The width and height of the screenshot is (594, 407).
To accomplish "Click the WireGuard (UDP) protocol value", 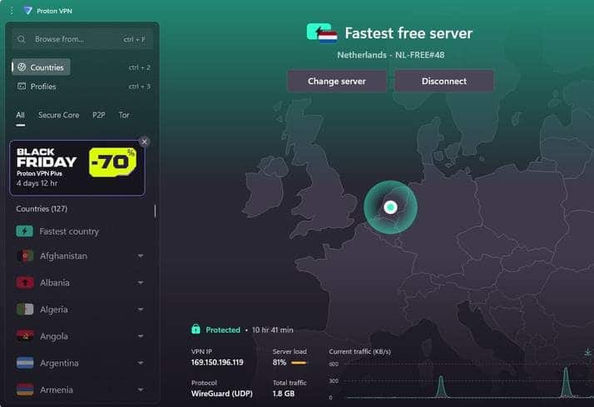I will (x=221, y=394).
